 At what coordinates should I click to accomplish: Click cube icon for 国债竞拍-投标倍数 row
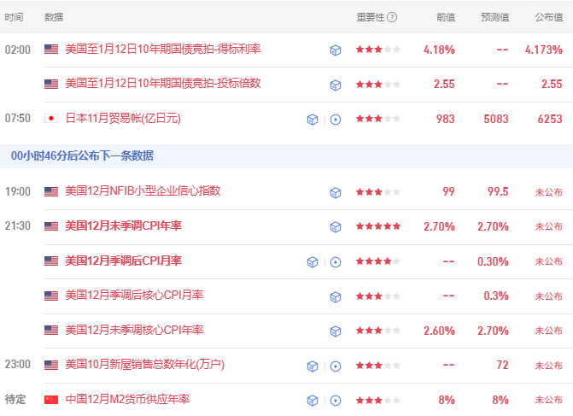pyautogui.click(x=336, y=85)
